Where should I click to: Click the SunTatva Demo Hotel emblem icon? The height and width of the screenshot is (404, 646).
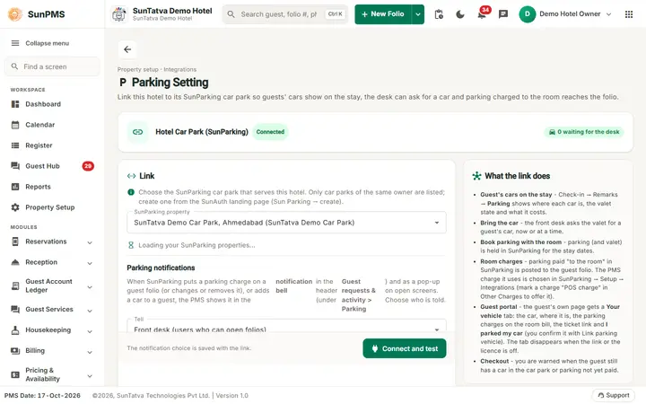tap(119, 14)
